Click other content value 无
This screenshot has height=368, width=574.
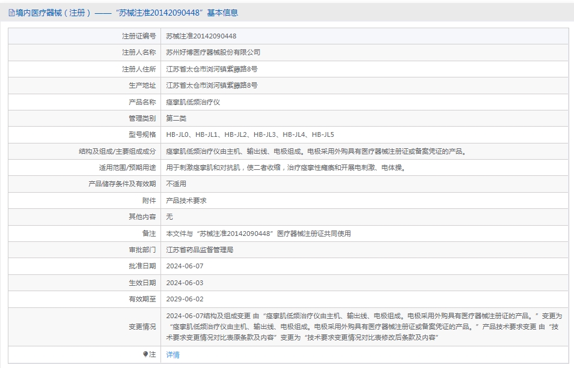coord(169,217)
